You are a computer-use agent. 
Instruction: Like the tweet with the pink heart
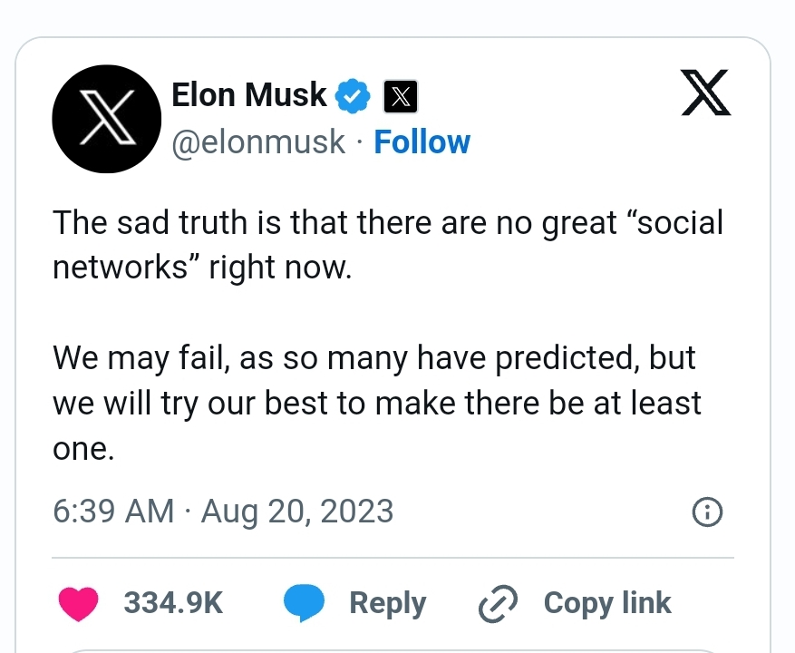(x=80, y=604)
